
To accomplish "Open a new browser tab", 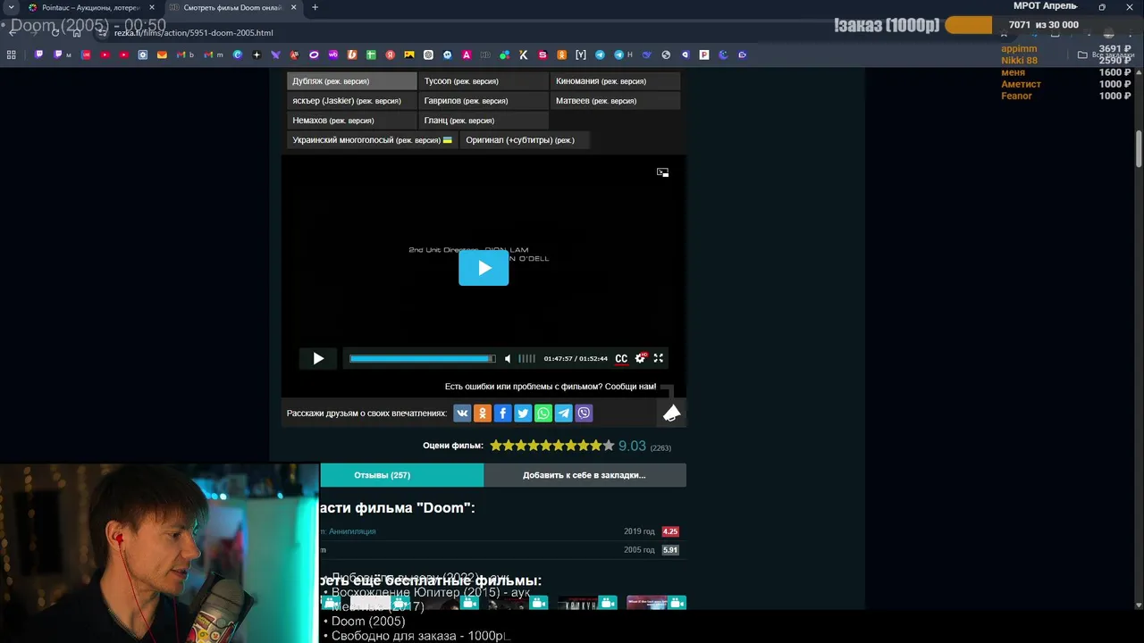I will pyautogui.click(x=315, y=7).
